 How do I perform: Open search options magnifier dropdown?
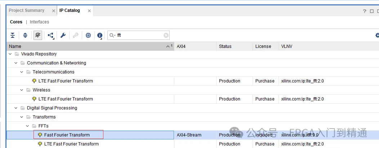pos(112,36)
